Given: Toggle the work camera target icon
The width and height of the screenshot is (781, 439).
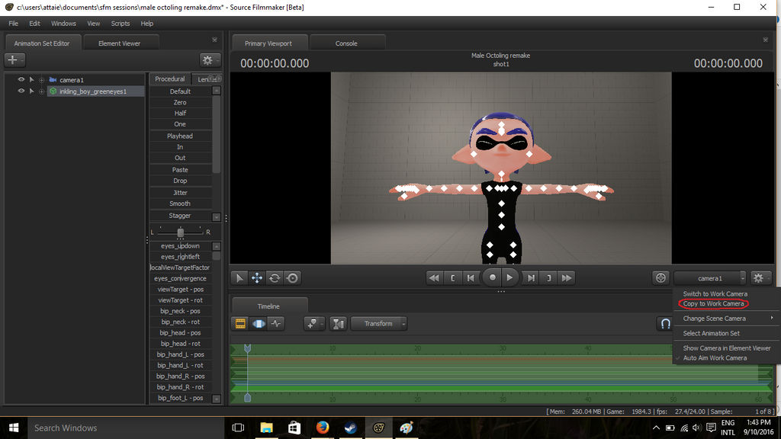Looking at the screenshot, I should [x=660, y=278].
